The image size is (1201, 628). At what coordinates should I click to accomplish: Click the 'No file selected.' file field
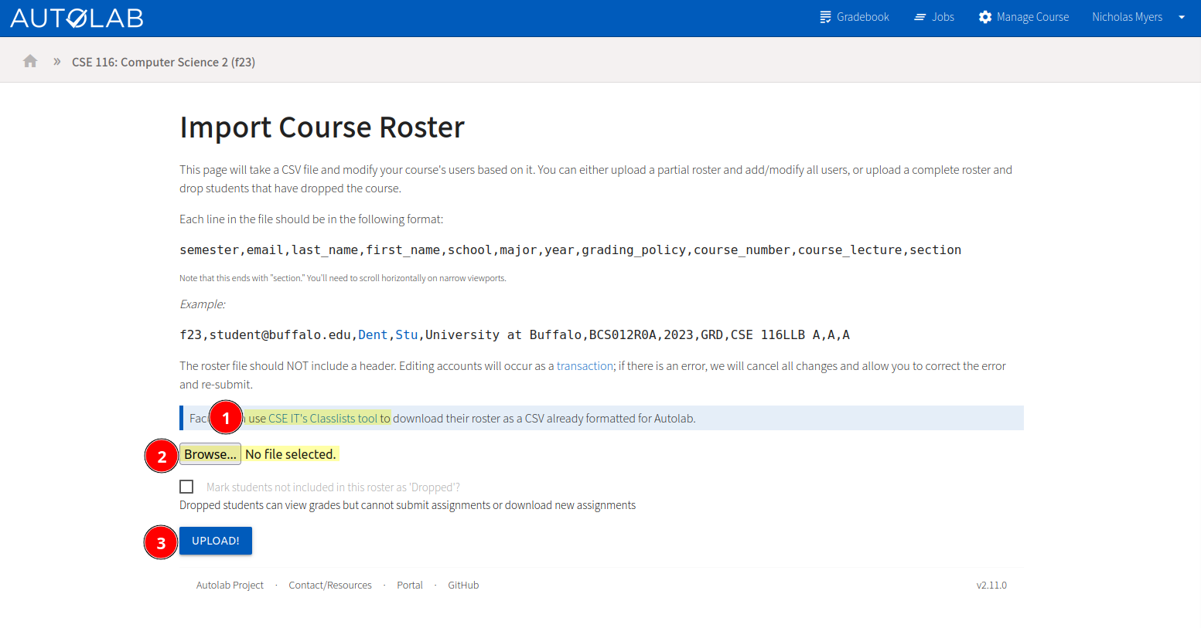point(291,454)
